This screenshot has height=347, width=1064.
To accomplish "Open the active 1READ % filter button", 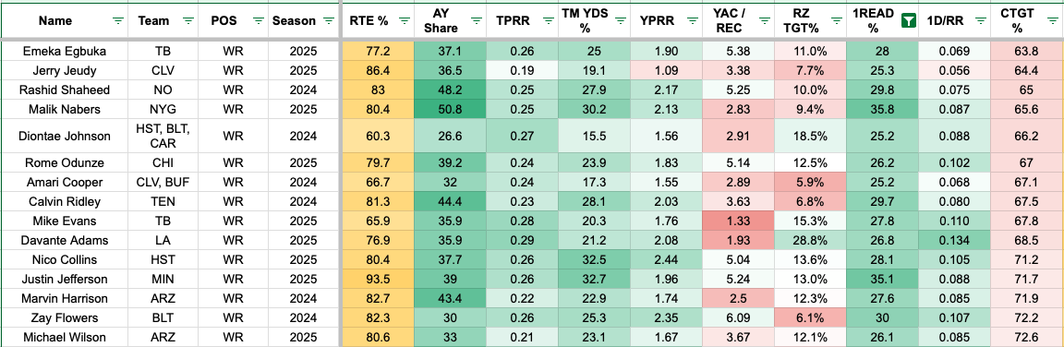I will coord(907,21).
